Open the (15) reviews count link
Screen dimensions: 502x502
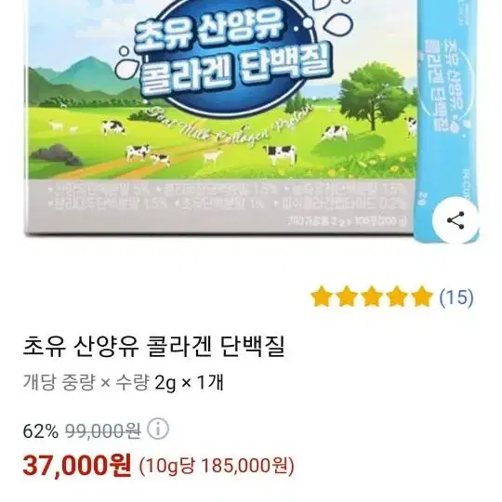(456, 297)
